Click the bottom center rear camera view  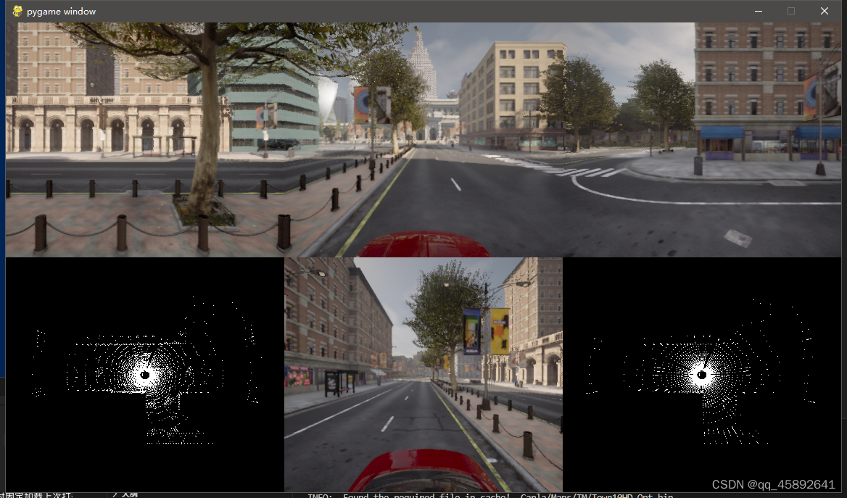click(x=423, y=374)
